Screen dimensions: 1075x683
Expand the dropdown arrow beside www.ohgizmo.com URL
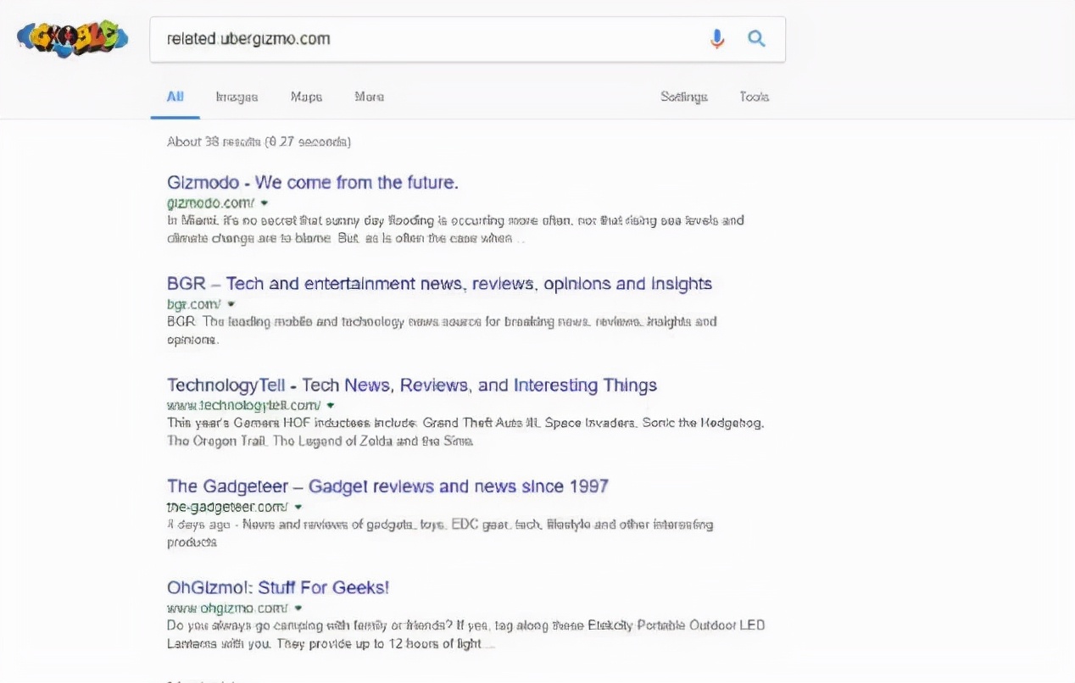(x=298, y=608)
